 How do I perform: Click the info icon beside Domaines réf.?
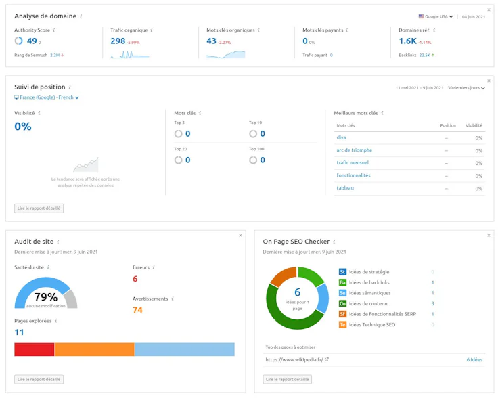pos(434,30)
